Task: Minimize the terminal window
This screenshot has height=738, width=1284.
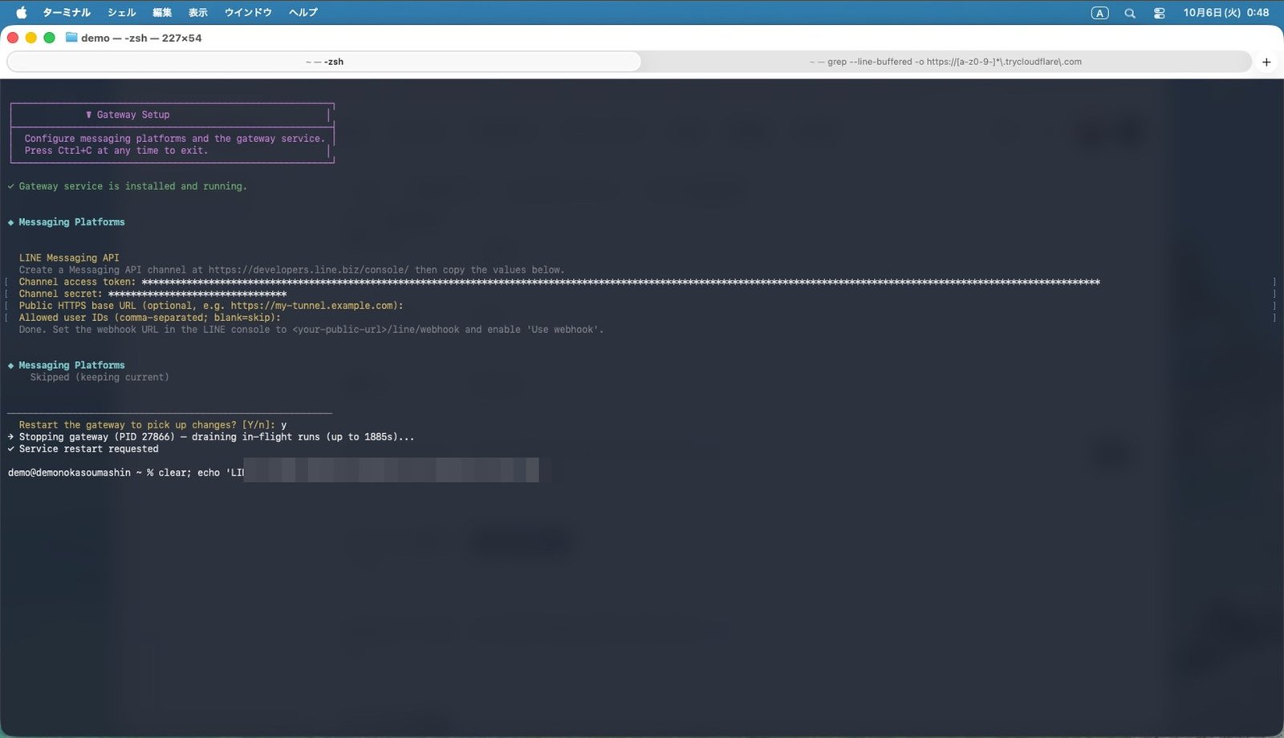Action: 31,38
